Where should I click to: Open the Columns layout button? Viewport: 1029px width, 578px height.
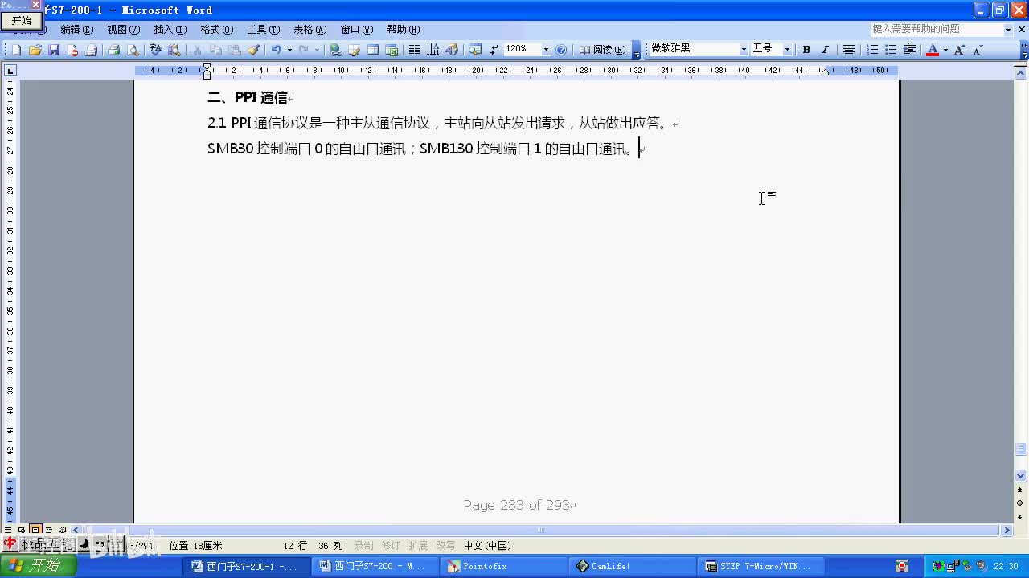click(x=414, y=50)
